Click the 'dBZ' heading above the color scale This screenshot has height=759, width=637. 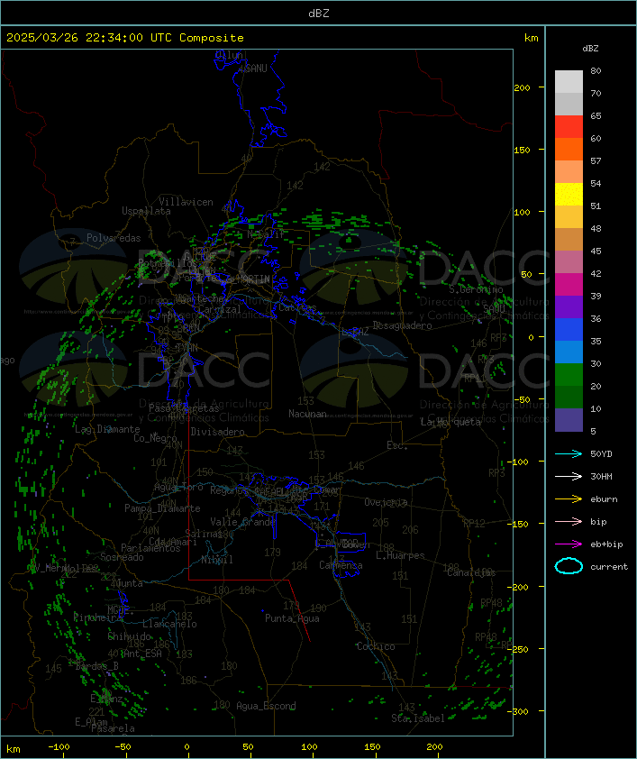pyautogui.click(x=590, y=49)
